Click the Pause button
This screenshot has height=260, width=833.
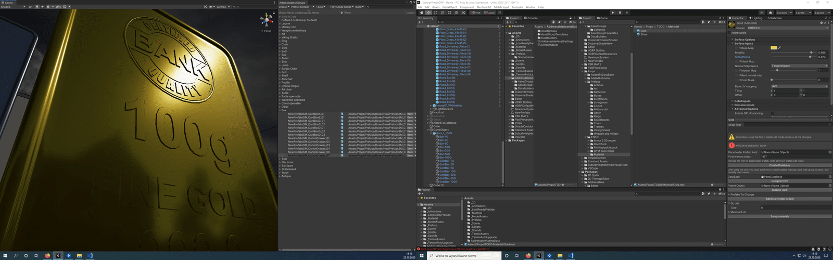[620, 12]
